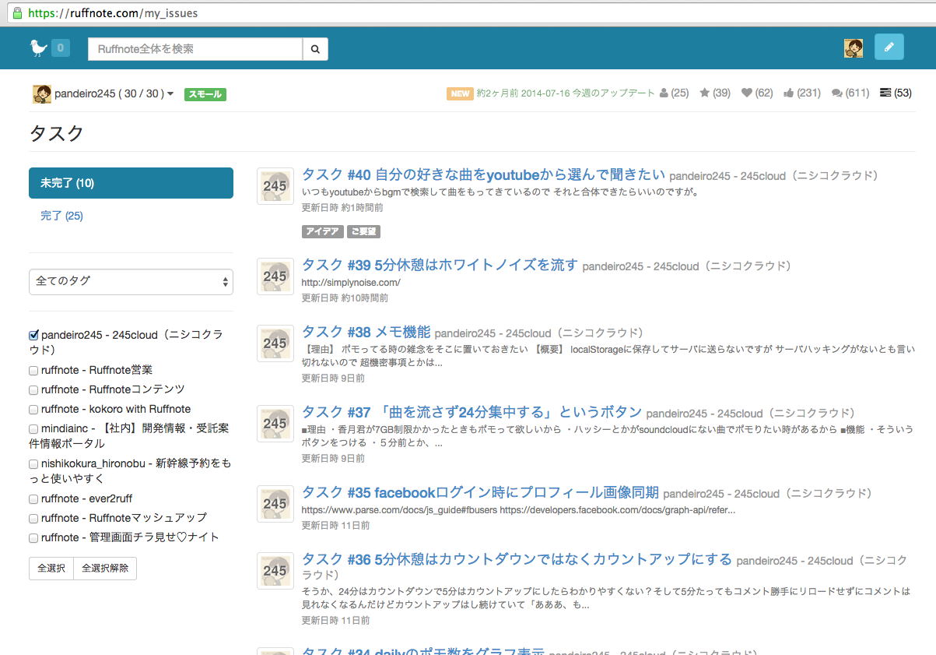Check the ruffnote - Ruffnote営業 checkbox

tap(33, 371)
